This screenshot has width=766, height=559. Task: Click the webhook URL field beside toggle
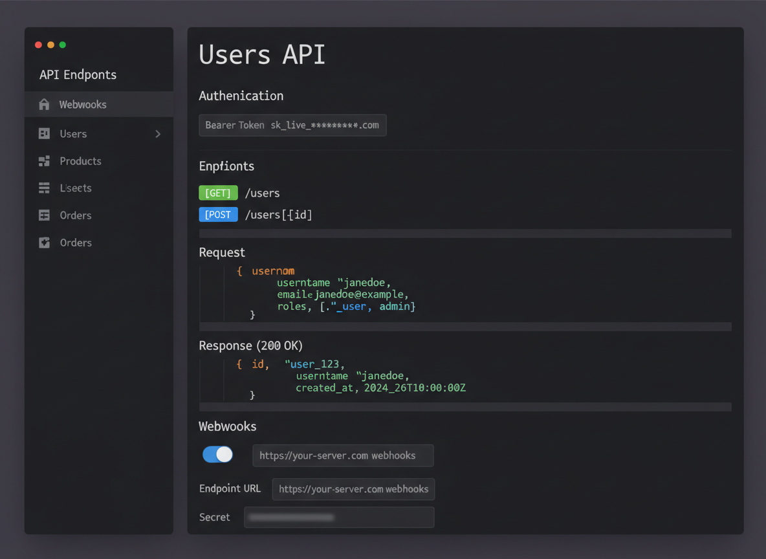pos(343,455)
